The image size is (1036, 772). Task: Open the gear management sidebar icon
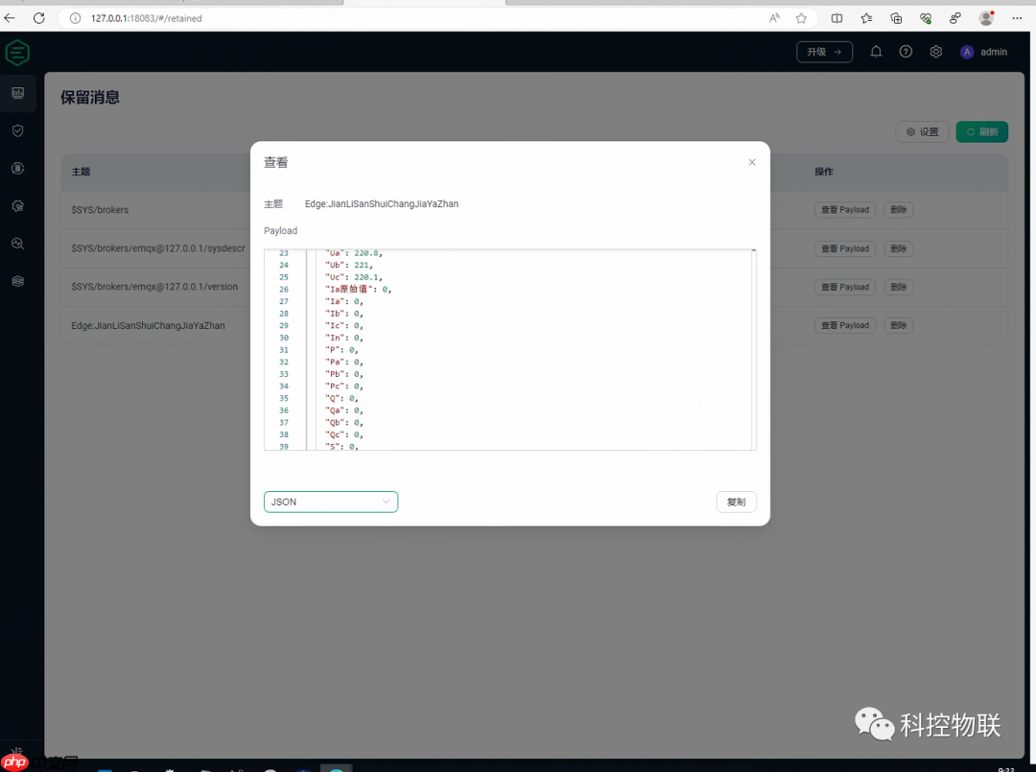[x=18, y=206]
